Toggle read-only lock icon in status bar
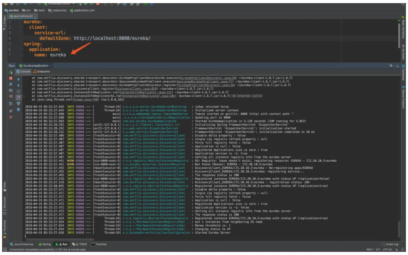This screenshot has width=408, height=255. (x=397, y=249)
